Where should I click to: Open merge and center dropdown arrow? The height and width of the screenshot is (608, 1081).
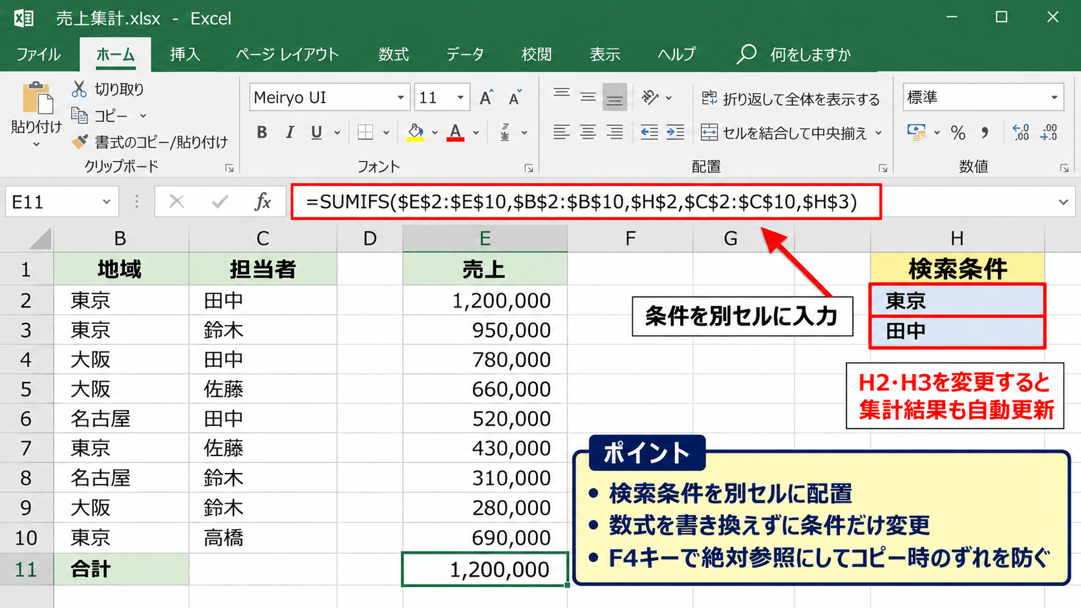click(879, 132)
